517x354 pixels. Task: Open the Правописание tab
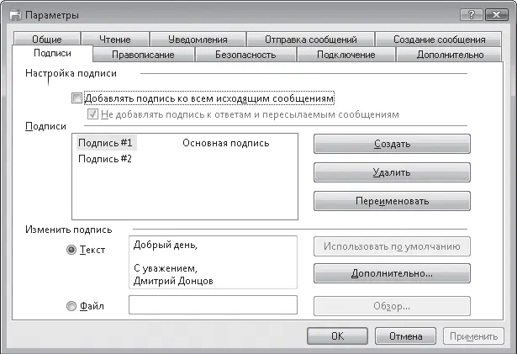143,55
